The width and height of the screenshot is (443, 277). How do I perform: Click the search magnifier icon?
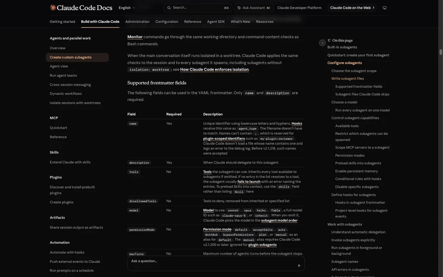pos(169,8)
